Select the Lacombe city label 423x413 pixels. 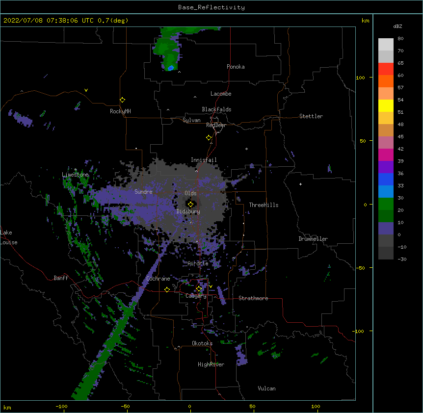click(221, 94)
